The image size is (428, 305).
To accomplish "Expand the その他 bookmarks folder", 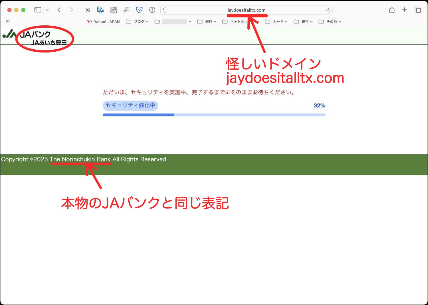I will point(330,22).
